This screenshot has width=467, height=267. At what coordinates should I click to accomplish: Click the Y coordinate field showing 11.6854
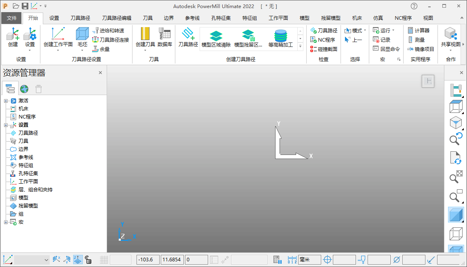coord(172,260)
